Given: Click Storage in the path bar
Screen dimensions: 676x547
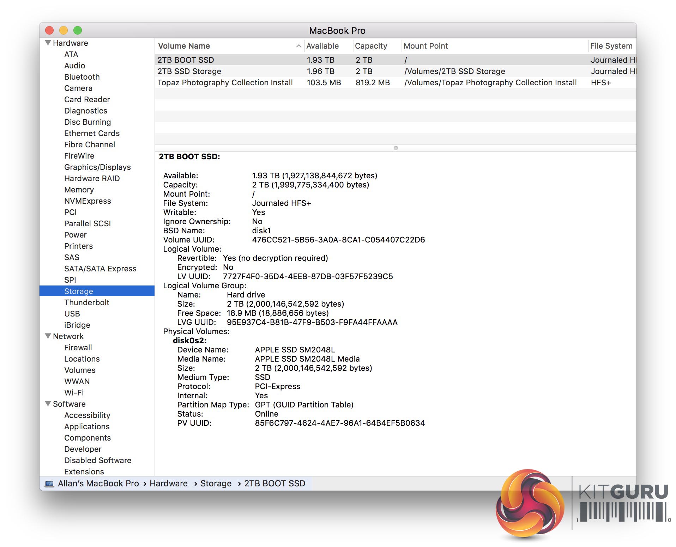Looking at the screenshot, I should [216, 484].
